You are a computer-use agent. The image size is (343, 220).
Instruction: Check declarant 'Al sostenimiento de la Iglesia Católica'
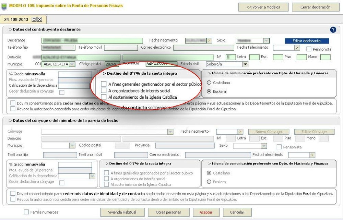point(104,97)
